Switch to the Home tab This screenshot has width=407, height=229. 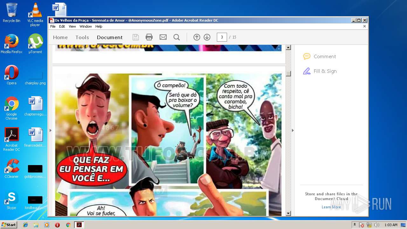60,37
